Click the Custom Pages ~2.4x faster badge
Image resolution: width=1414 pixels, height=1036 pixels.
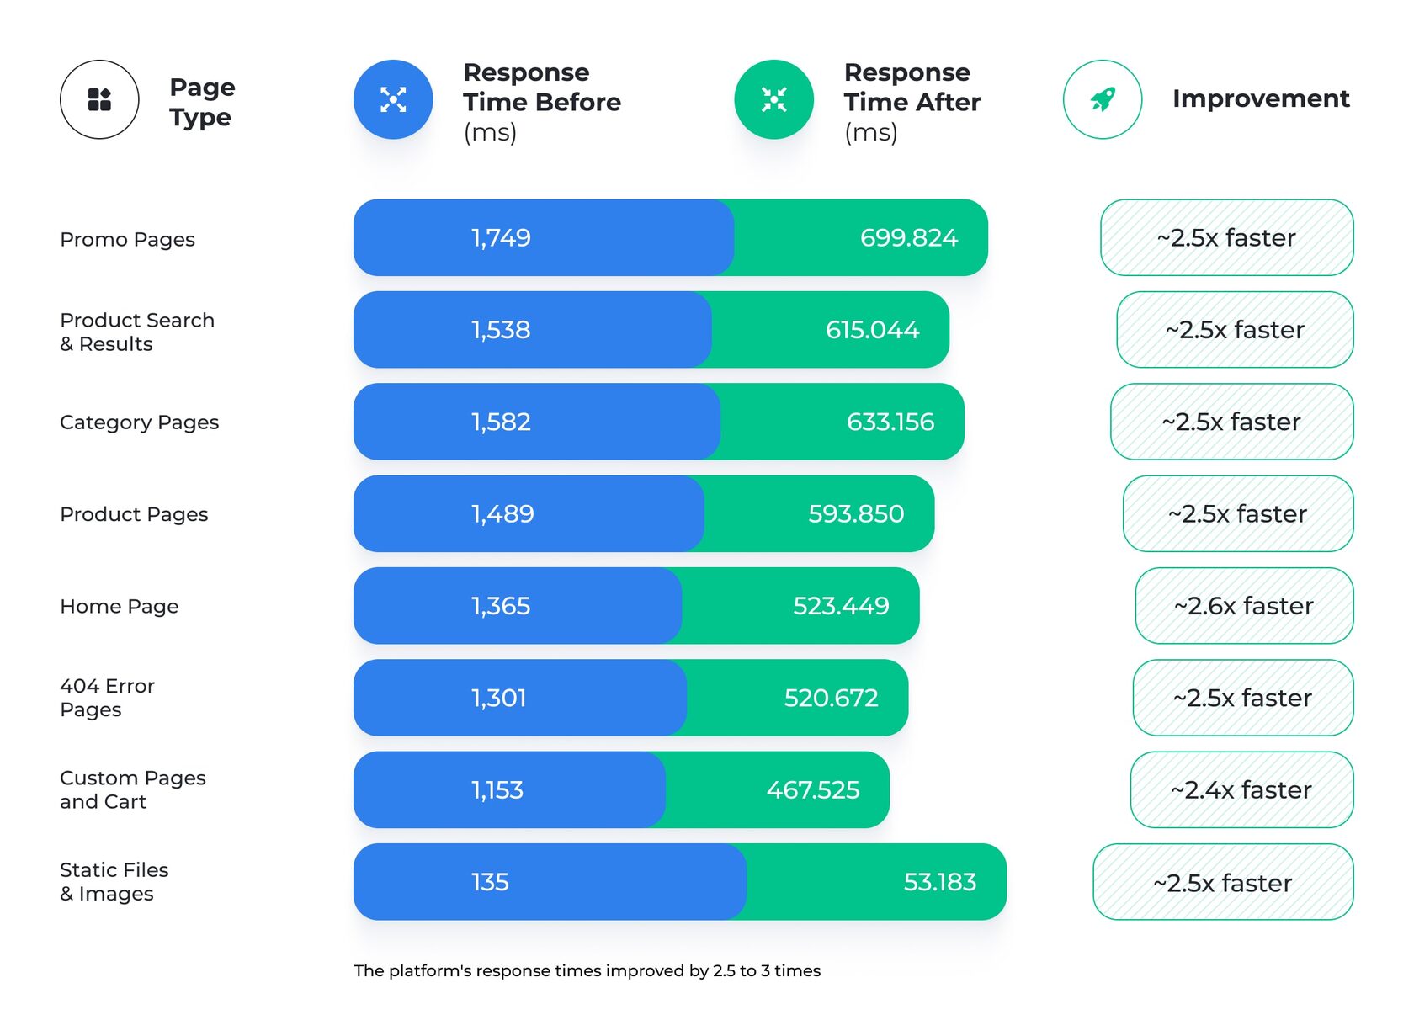1241,789
